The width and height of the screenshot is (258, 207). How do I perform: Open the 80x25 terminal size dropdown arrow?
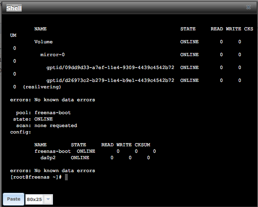tap(48, 199)
